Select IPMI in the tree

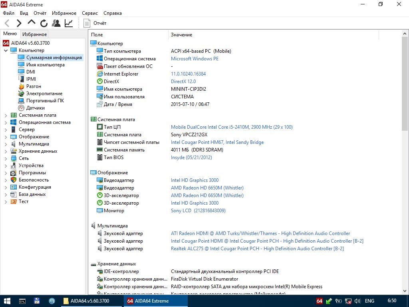point(31,79)
